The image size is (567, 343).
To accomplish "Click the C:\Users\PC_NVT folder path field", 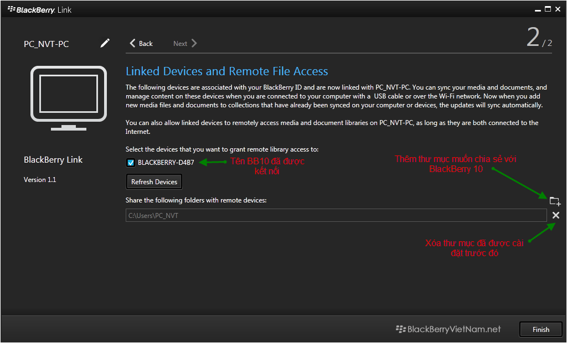I will [x=336, y=215].
